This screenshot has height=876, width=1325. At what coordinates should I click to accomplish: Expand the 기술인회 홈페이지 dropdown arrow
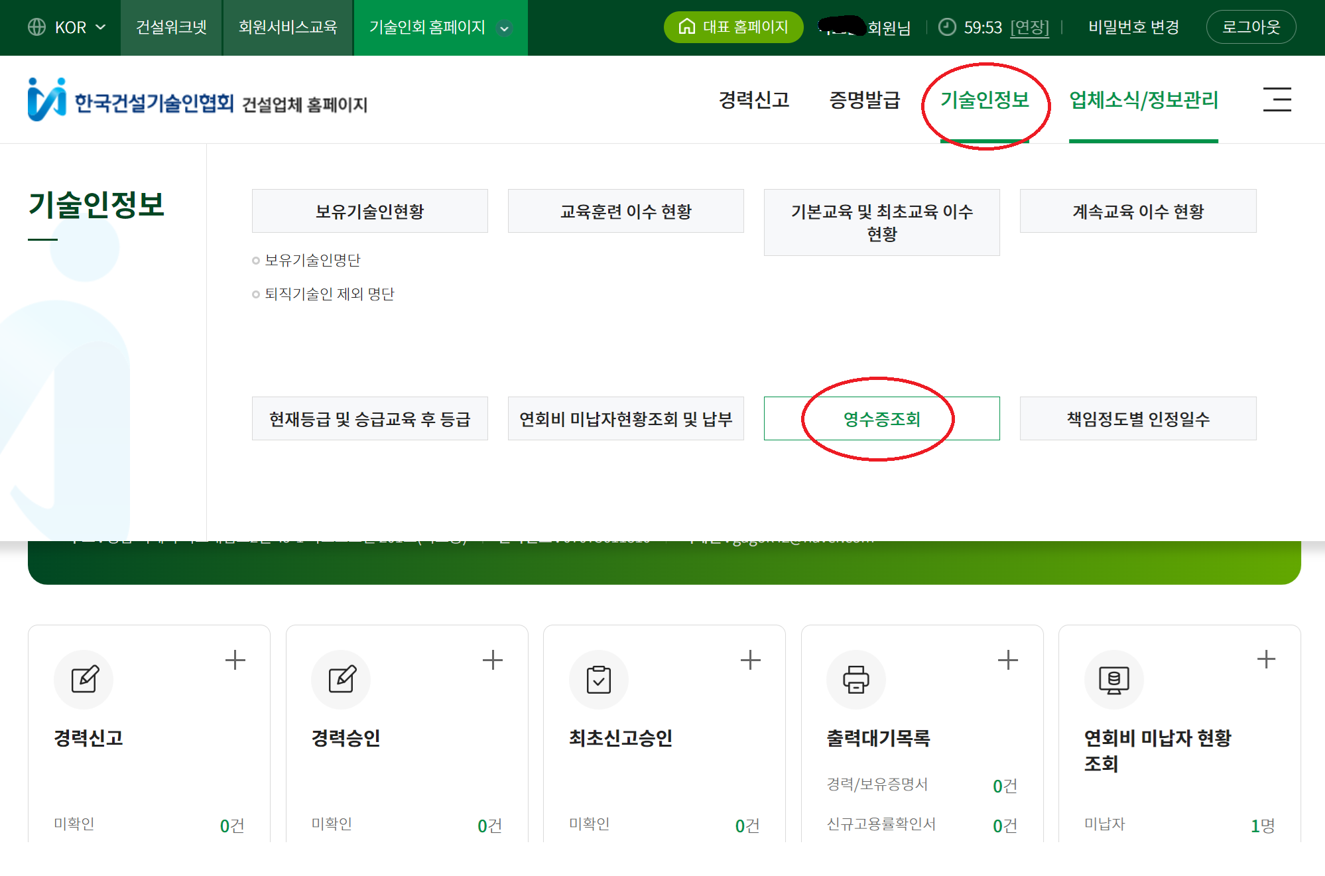tap(505, 29)
